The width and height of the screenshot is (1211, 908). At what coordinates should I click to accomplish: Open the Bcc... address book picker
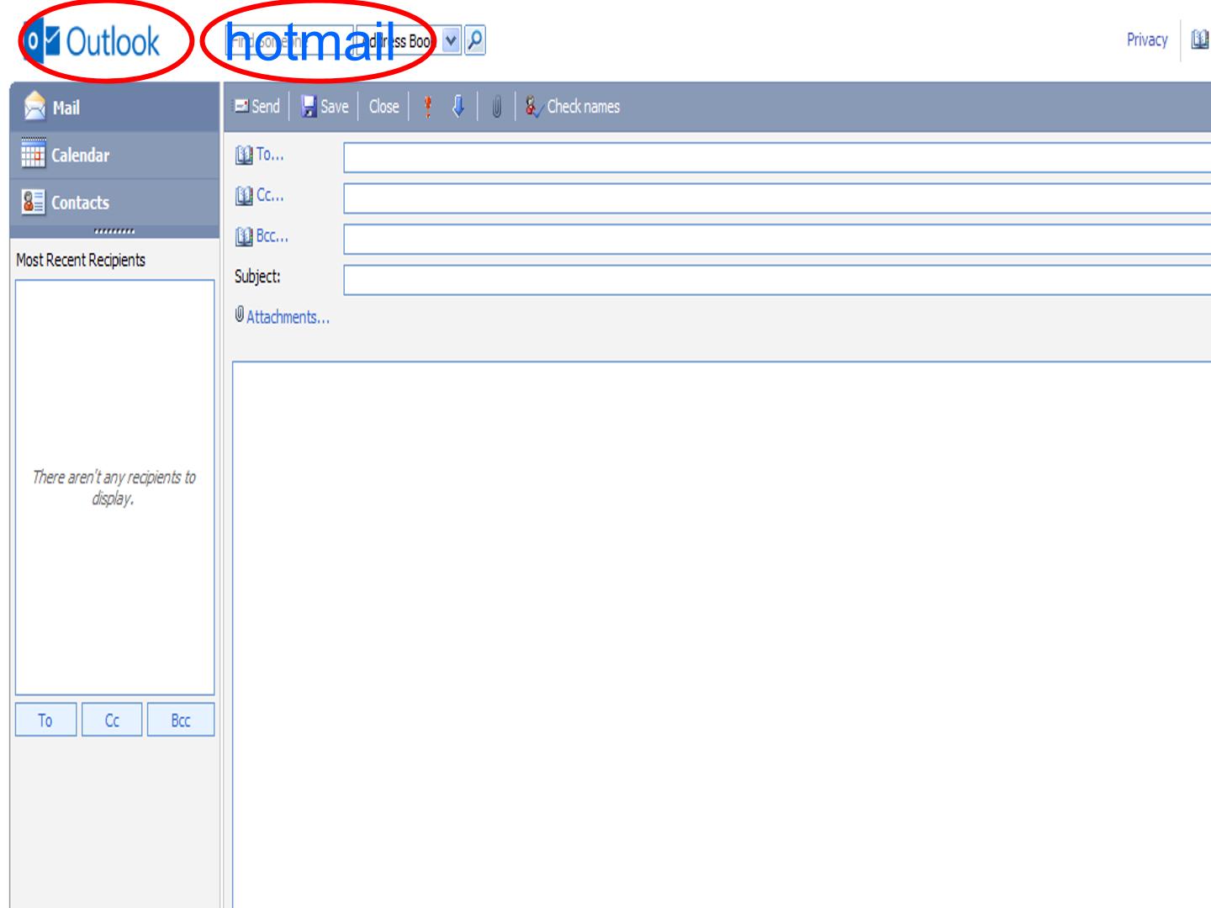point(262,236)
